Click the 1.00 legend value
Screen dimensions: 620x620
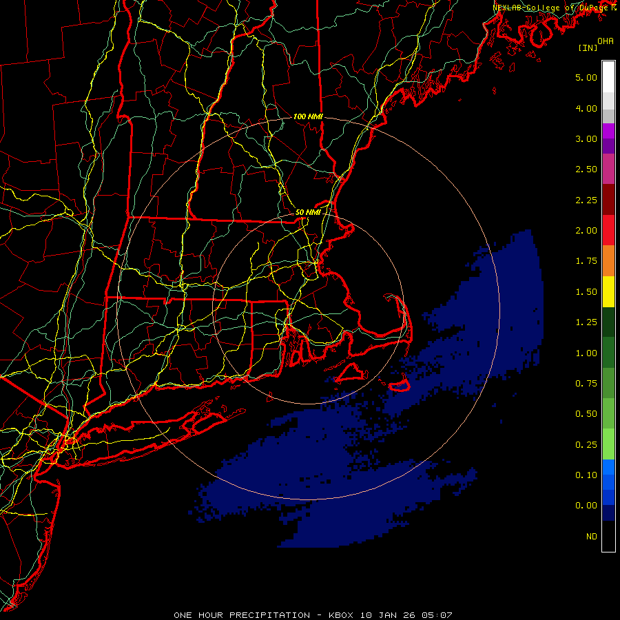coord(586,353)
